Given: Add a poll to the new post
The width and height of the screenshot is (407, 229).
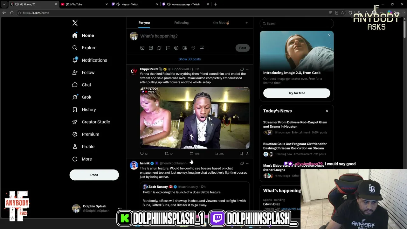Looking at the screenshot, I should click(x=168, y=48).
